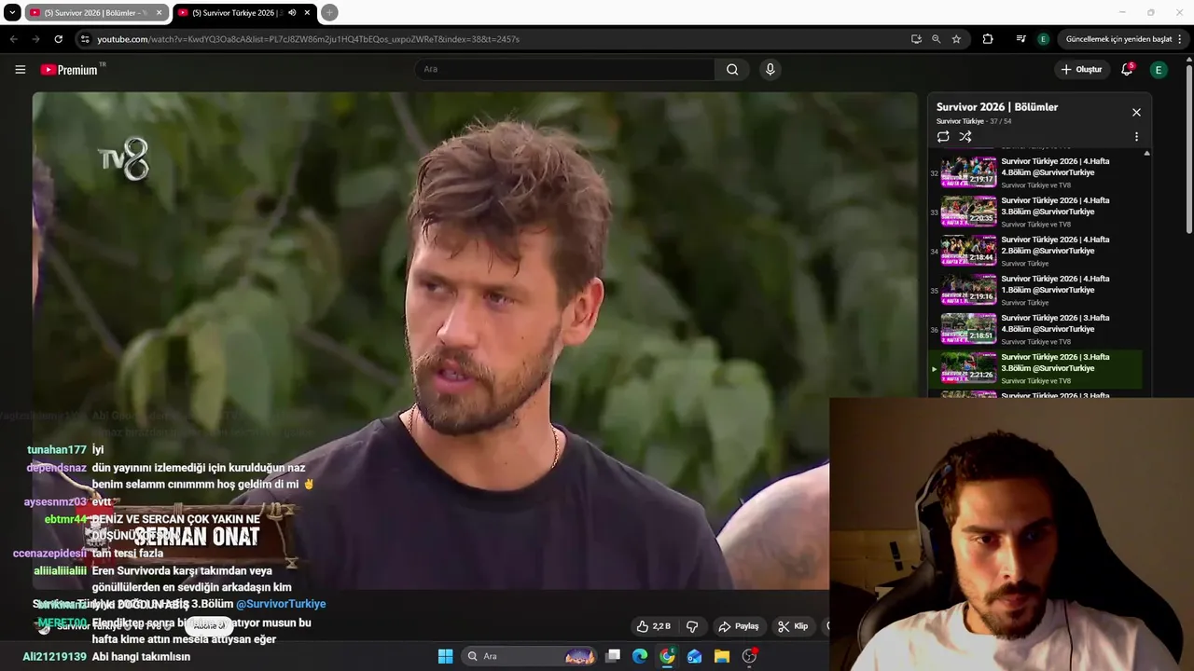Start voice search with the microphone icon

[x=770, y=69]
